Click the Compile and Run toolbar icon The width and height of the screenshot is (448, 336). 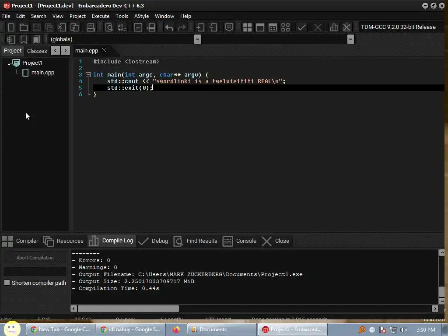[273, 28]
